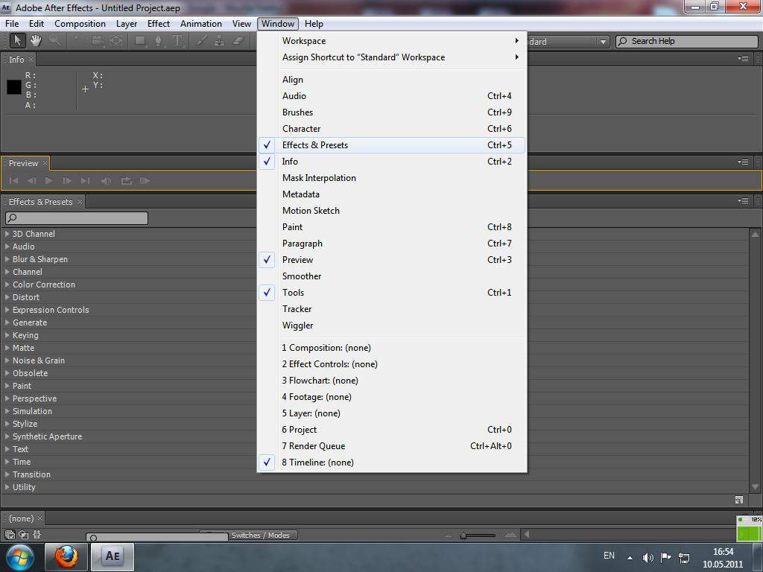
Task: Open the Help menu
Action: point(314,23)
